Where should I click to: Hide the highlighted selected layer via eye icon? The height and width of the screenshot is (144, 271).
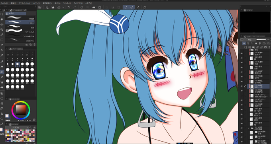tap(242, 86)
